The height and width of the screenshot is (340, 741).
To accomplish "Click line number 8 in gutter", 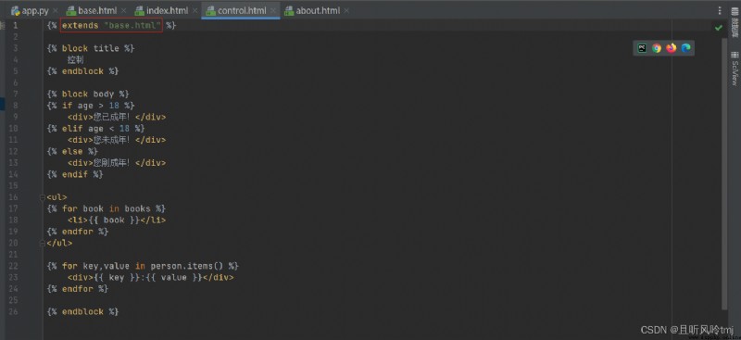I will [x=16, y=106].
